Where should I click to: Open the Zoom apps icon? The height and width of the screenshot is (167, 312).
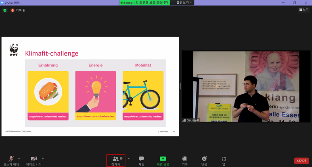pyautogui.click(x=224, y=161)
